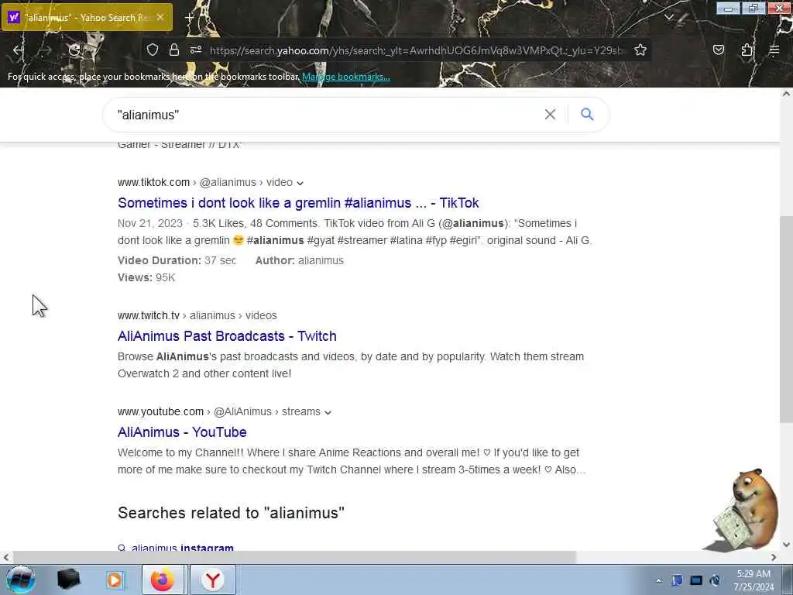Open the Yandex browser taskbar icon

coord(213,580)
